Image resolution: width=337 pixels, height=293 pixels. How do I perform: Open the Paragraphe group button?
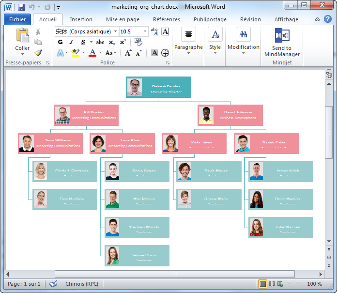pyautogui.click(x=188, y=41)
